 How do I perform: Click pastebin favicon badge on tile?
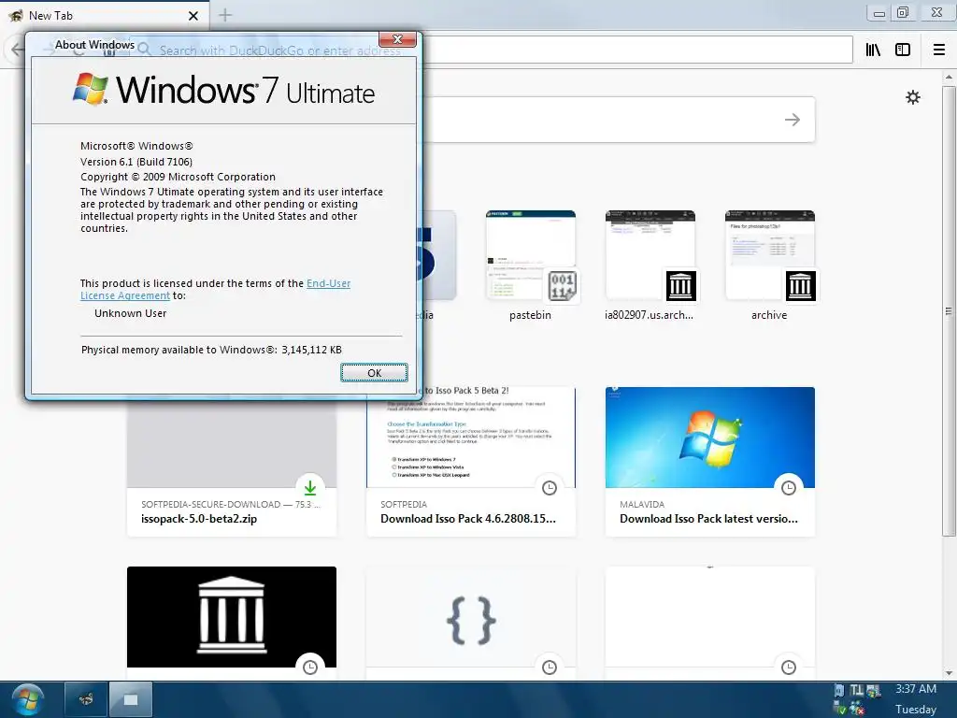(x=562, y=286)
